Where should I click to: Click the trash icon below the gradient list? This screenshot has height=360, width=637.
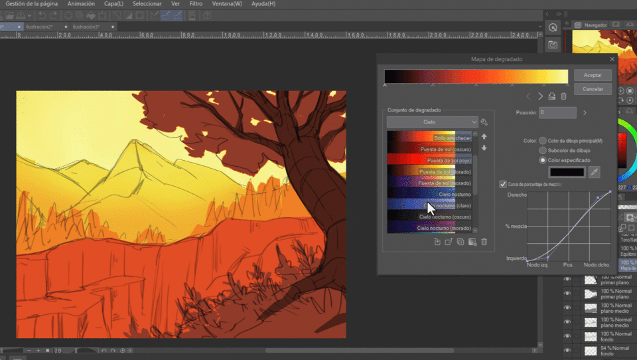click(484, 242)
